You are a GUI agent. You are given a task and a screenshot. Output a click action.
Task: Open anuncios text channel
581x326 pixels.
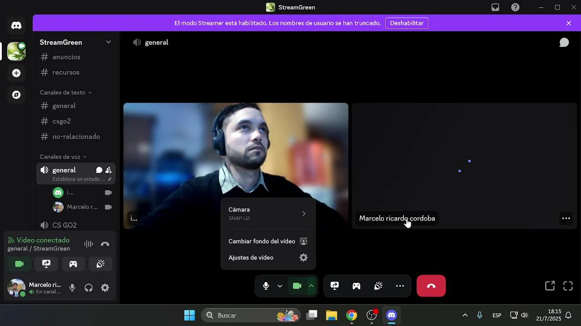(76, 57)
